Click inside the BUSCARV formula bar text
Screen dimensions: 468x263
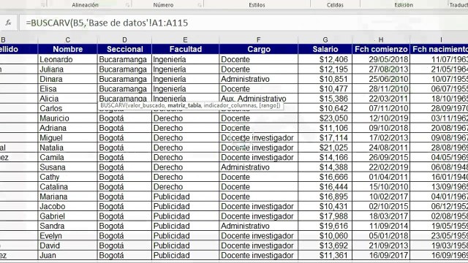[107, 23]
